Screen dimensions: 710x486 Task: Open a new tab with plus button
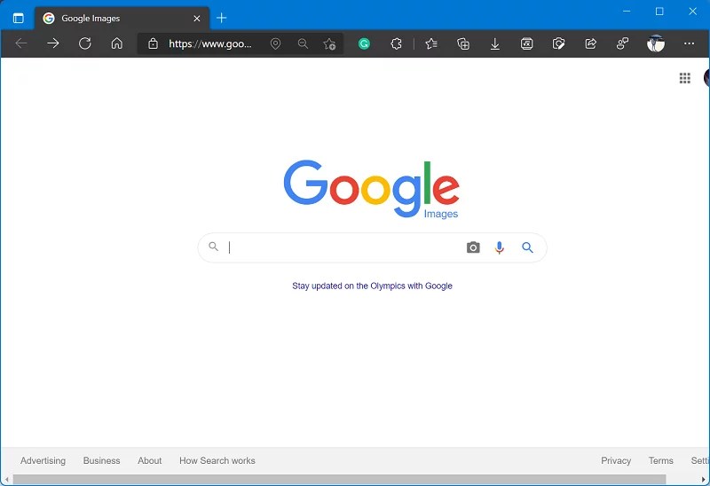pyautogui.click(x=221, y=18)
